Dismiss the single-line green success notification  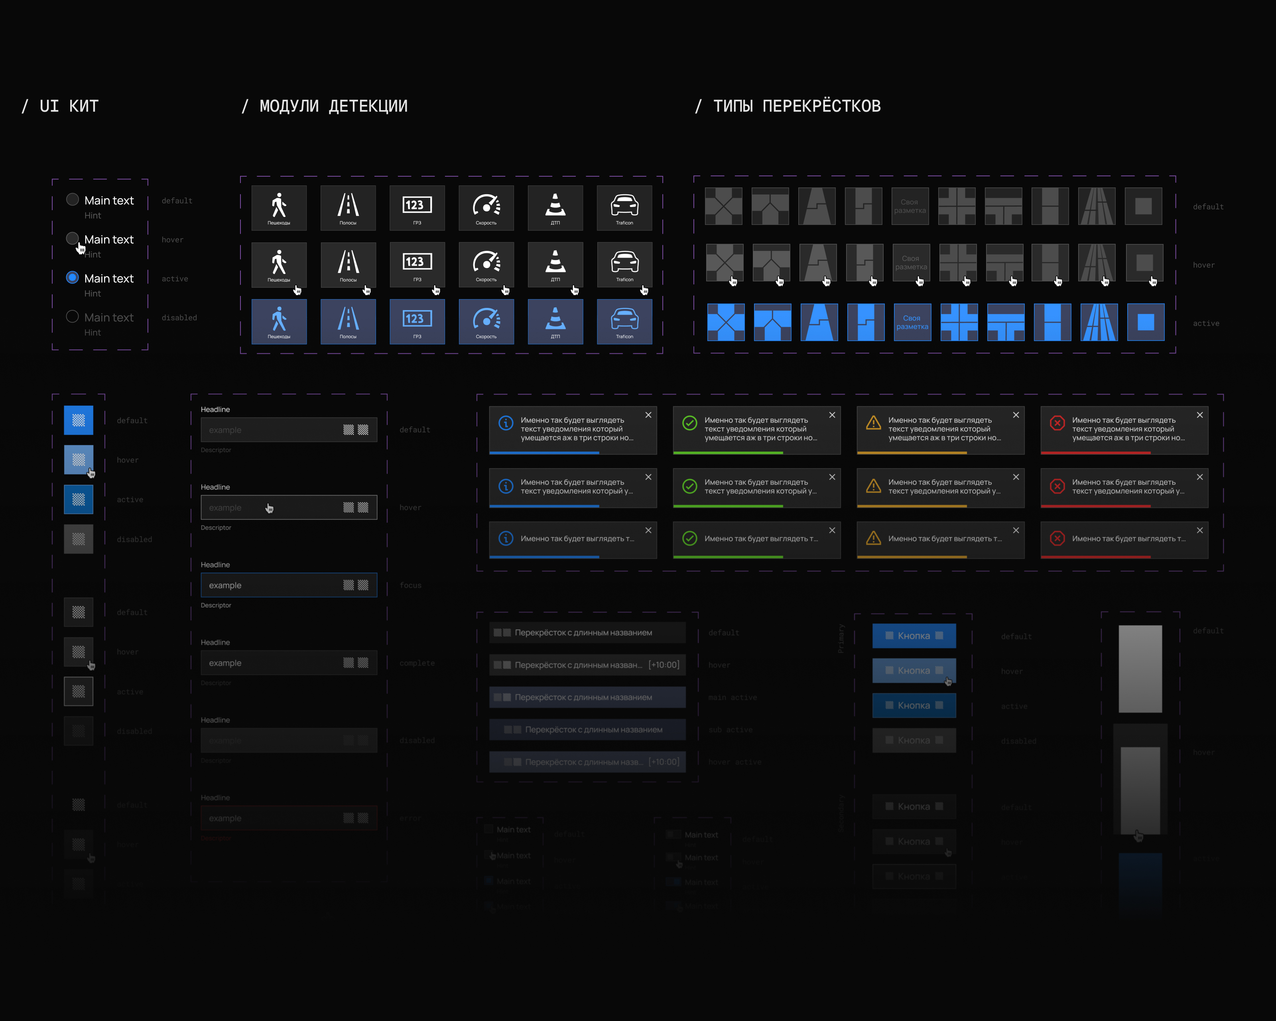832,530
